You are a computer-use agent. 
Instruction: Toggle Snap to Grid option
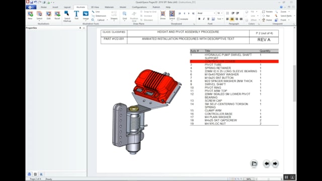(148, 12)
